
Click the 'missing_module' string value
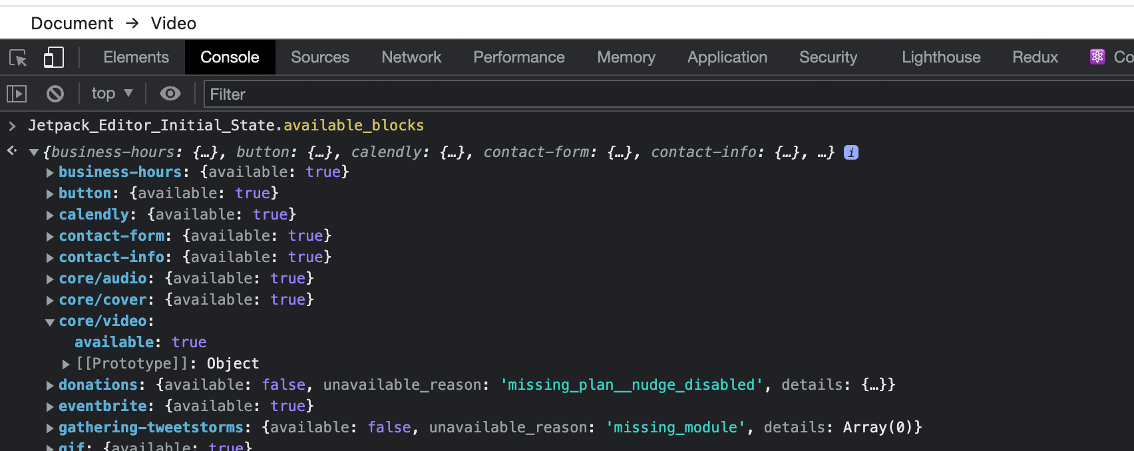[675, 427]
